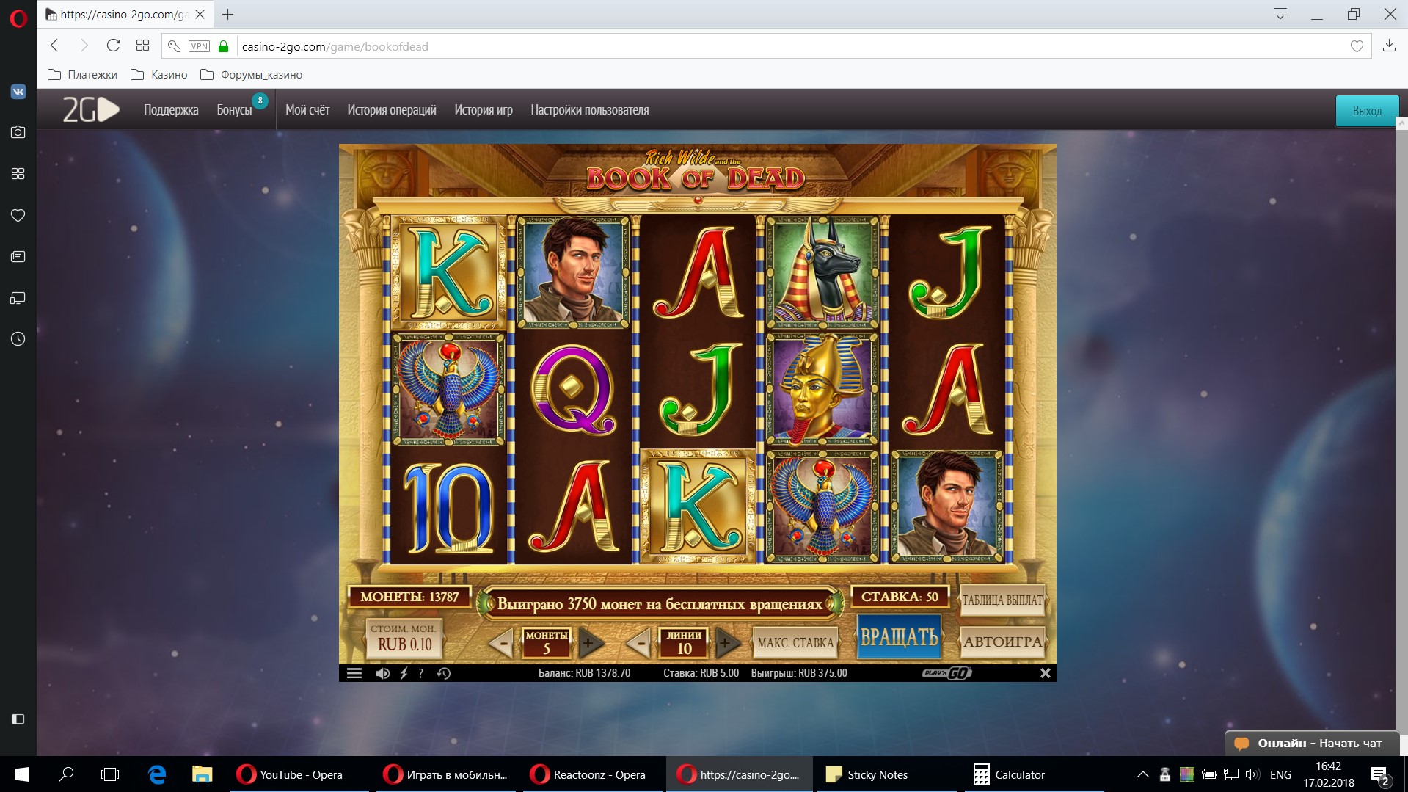This screenshot has height=792, width=1408.
Task: Open the Opera menu logo
Action: (x=18, y=18)
